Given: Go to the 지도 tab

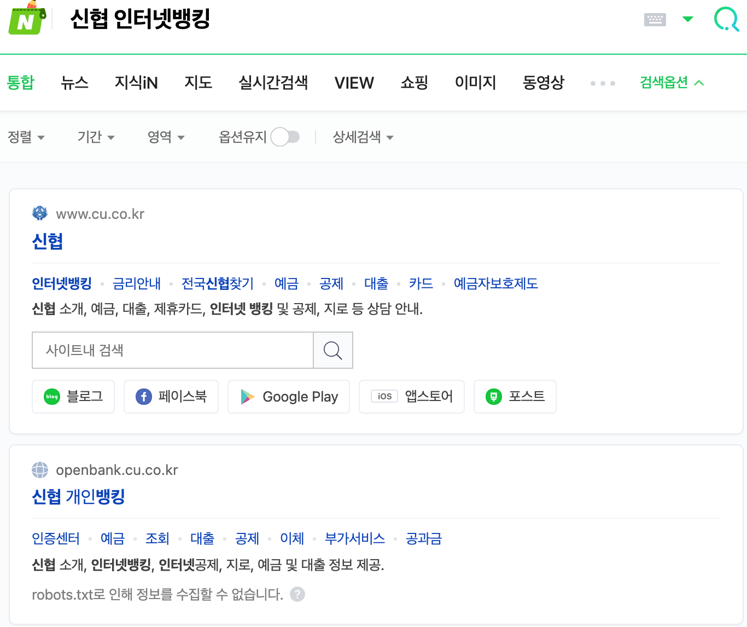Looking at the screenshot, I should [198, 83].
